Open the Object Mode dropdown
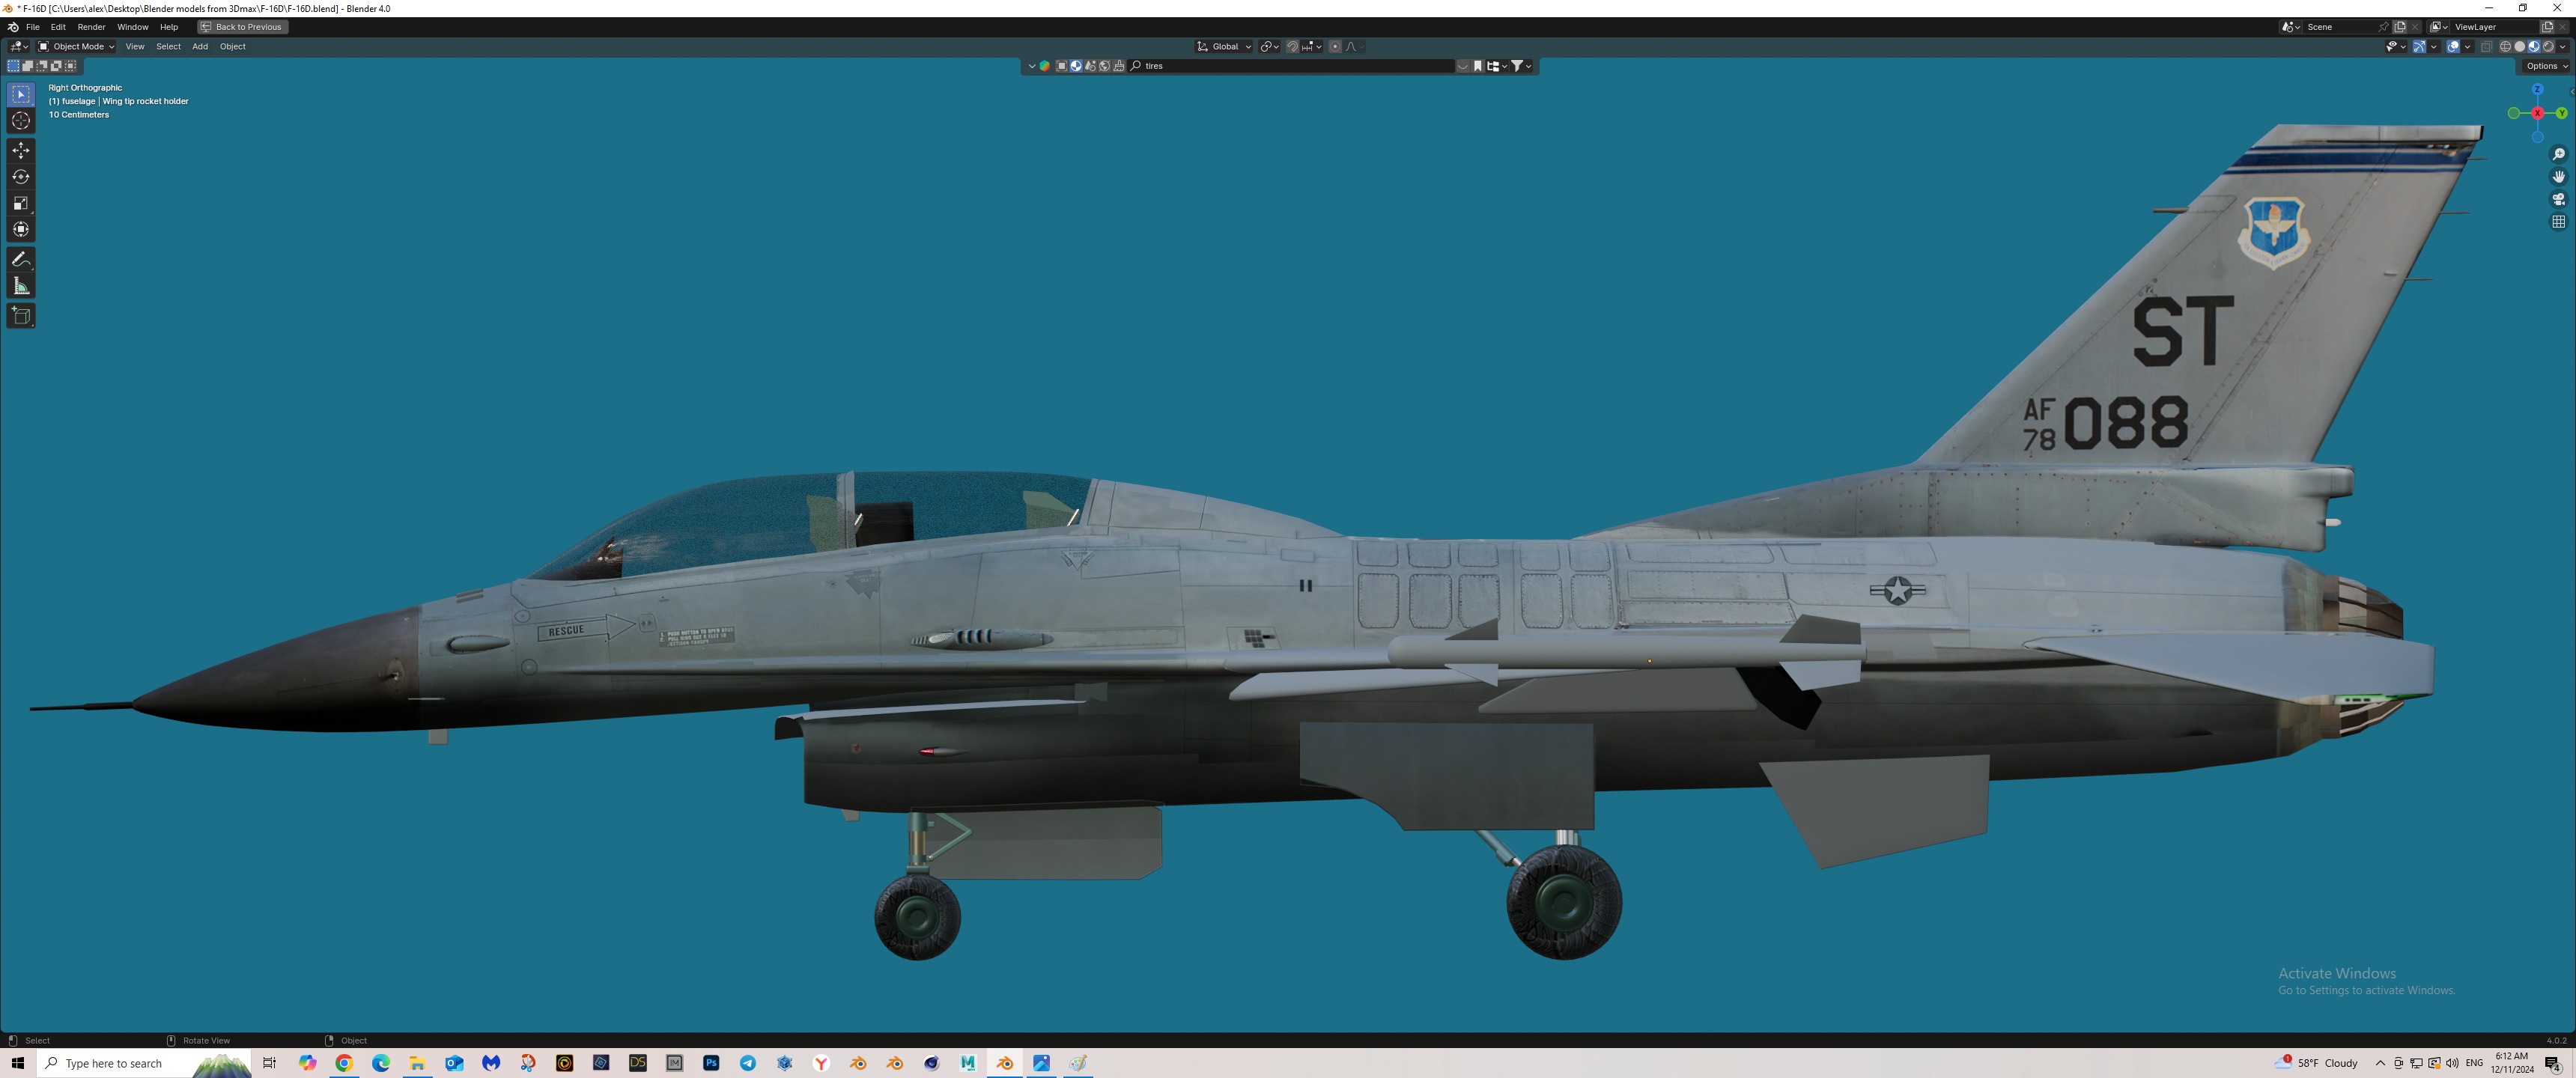2576x1078 pixels. (x=77, y=47)
